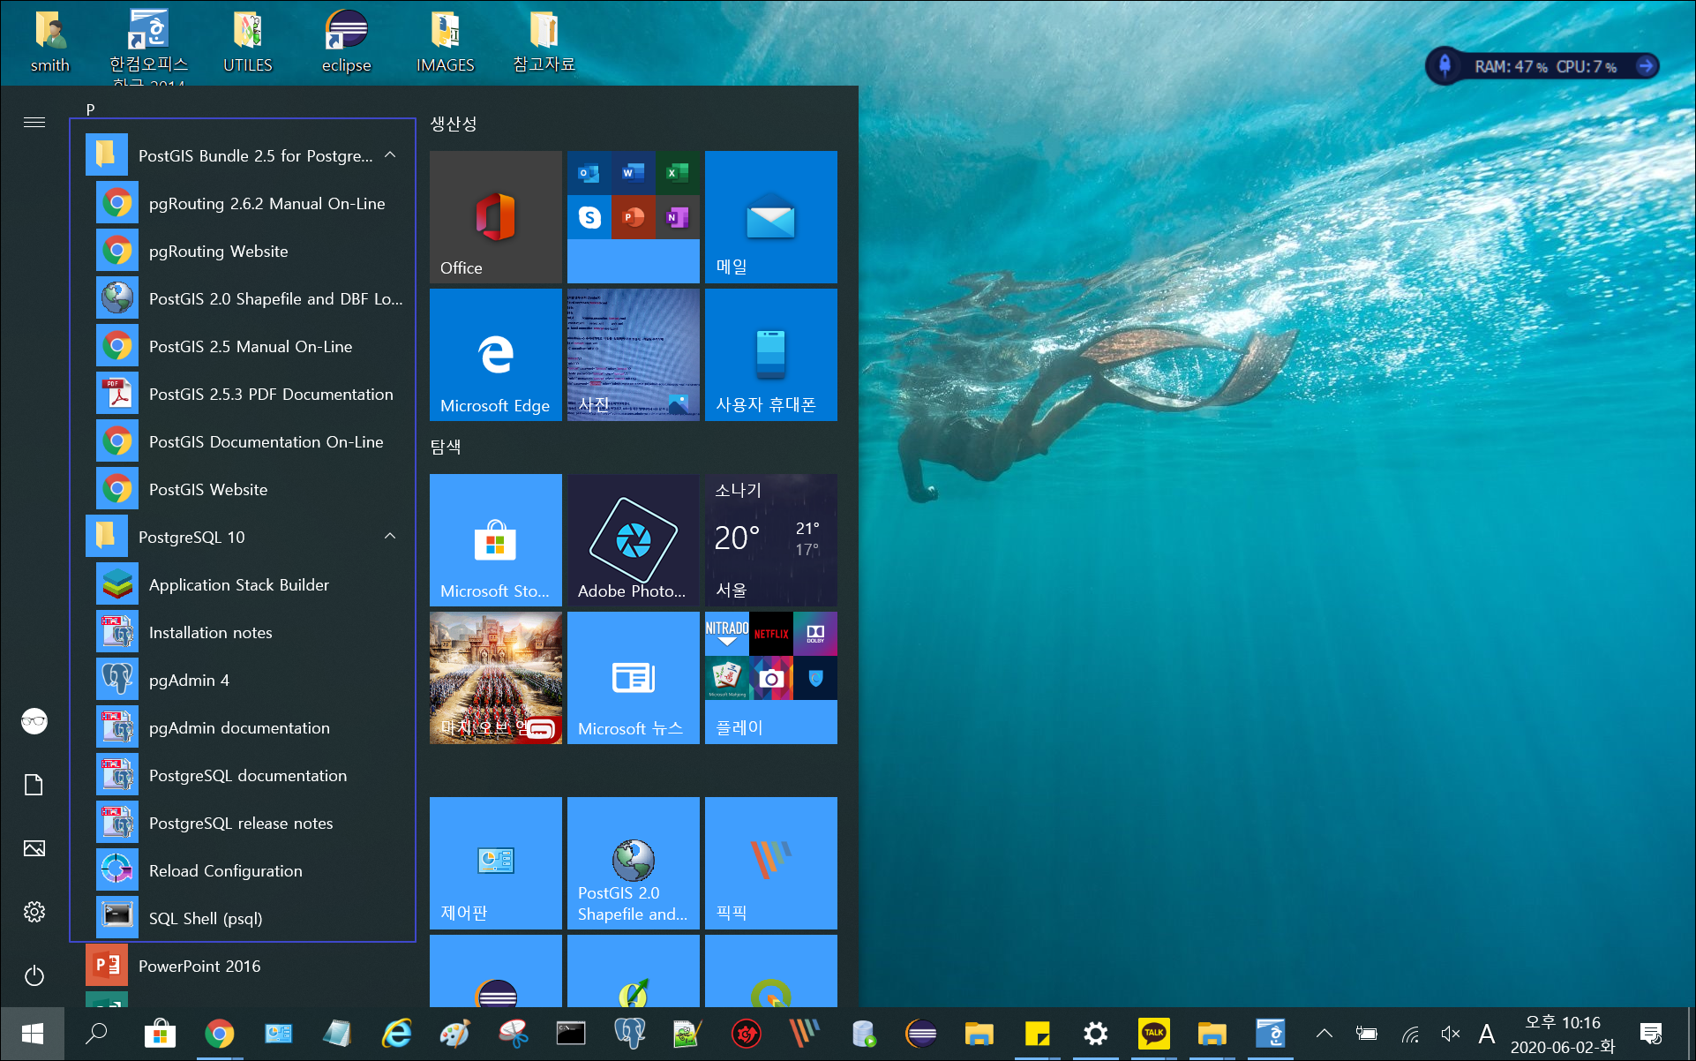Open the smith desktop folder

[50, 42]
